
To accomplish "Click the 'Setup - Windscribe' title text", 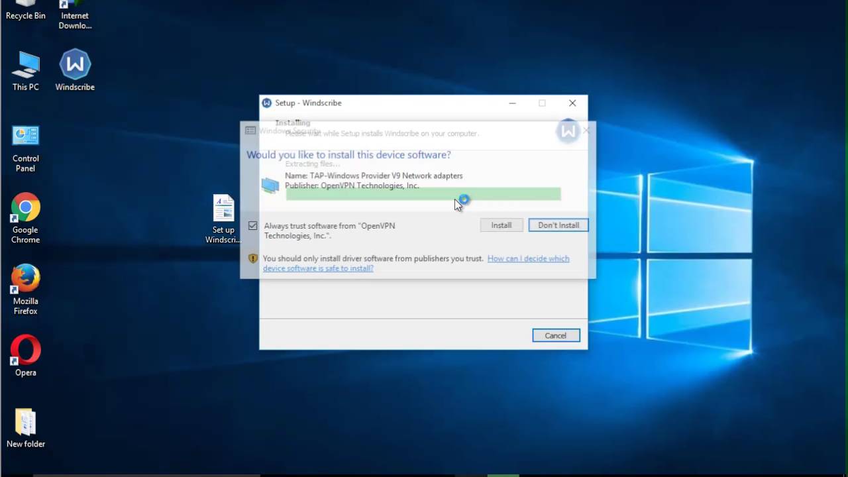I will (309, 103).
